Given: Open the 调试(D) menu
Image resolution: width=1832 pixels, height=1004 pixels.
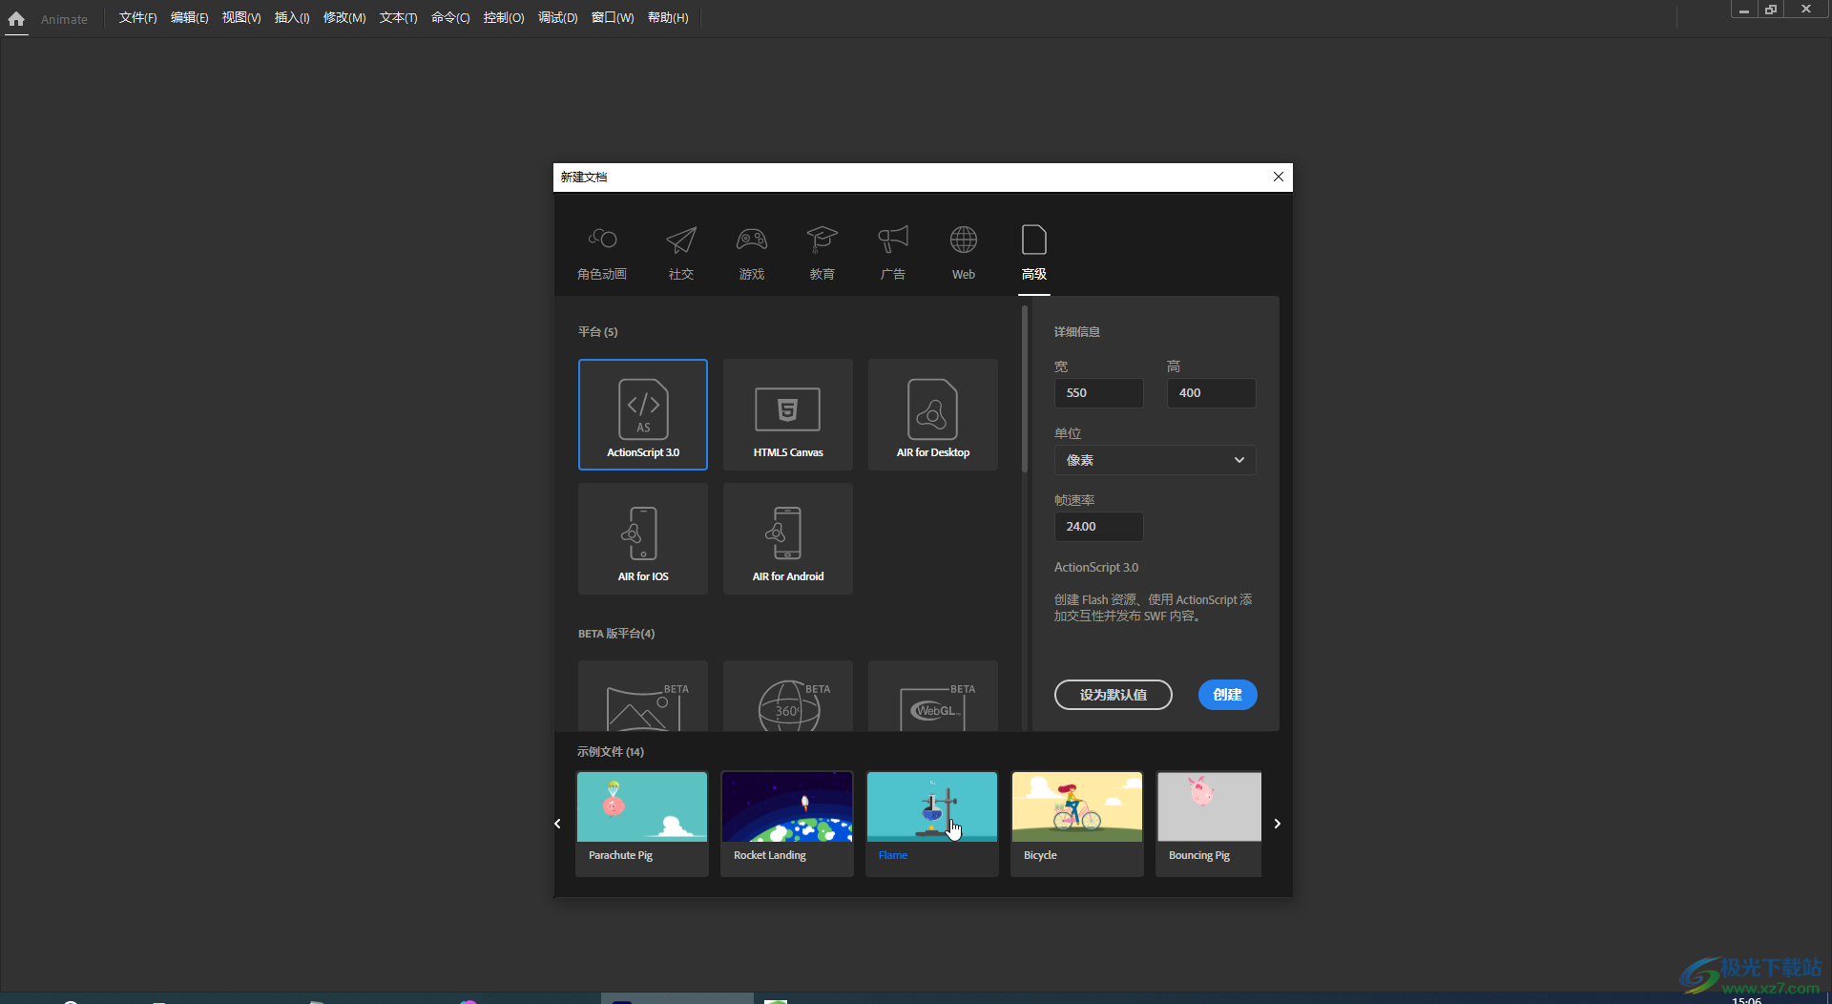Looking at the screenshot, I should click(x=557, y=18).
